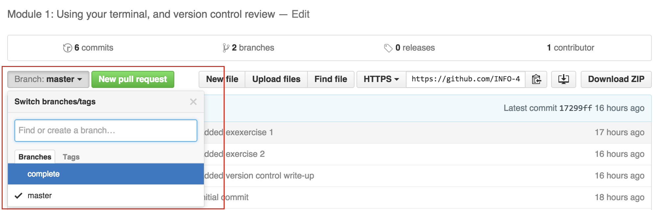663x210 pixels.
Task: Open the Edit description link
Action: click(x=301, y=14)
